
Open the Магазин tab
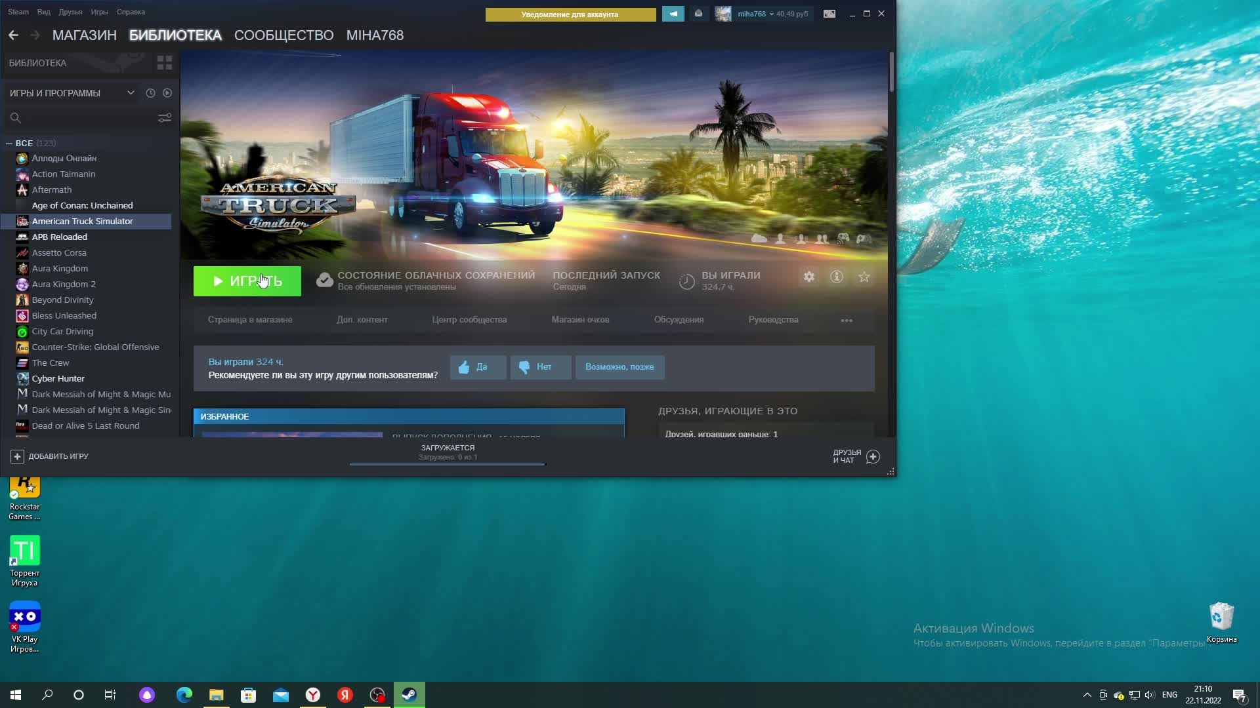coord(84,35)
